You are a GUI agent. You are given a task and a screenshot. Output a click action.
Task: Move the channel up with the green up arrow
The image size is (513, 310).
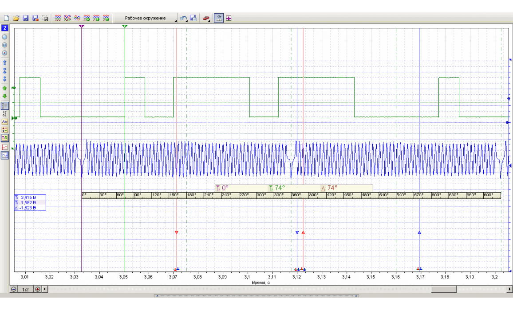[x=4, y=88]
